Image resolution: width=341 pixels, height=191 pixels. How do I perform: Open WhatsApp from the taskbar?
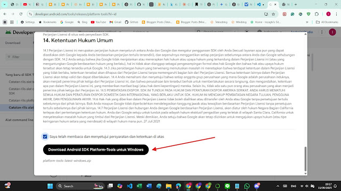[247, 186]
